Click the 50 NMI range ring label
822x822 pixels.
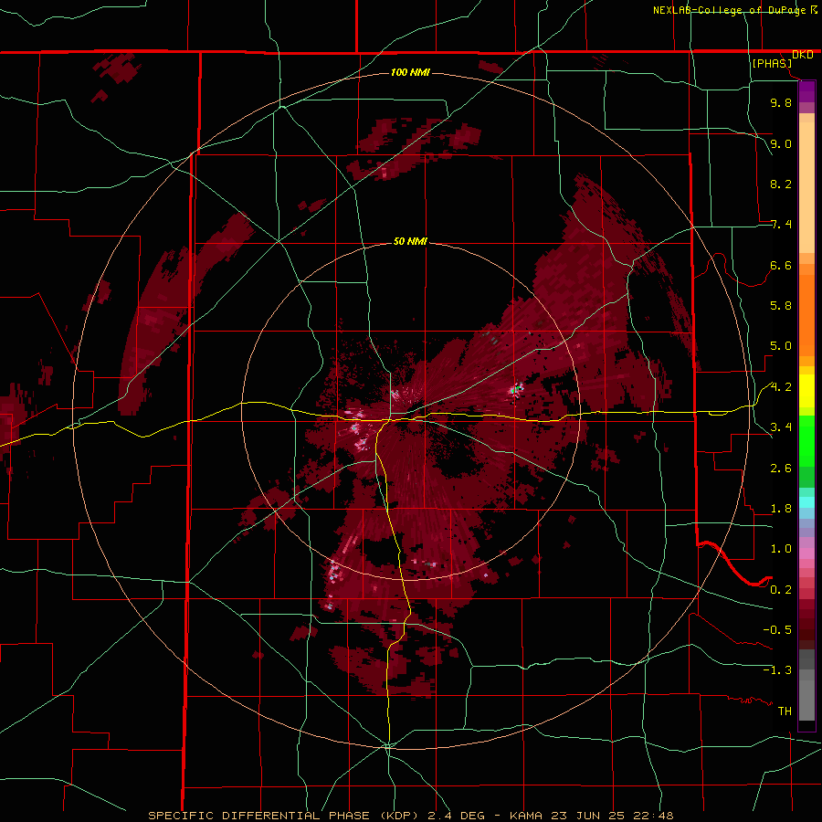(x=410, y=241)
